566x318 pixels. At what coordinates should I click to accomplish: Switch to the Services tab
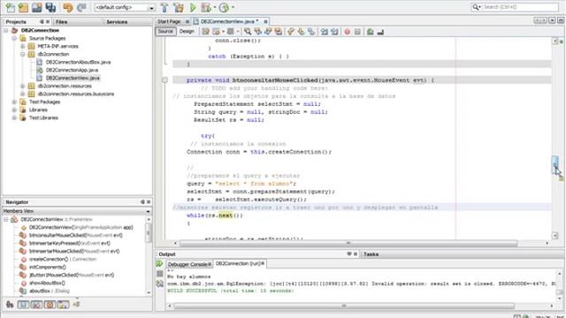tap(117, 22)
